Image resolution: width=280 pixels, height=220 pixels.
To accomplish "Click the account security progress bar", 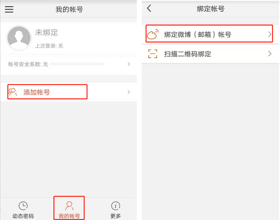I will [77, 64].
